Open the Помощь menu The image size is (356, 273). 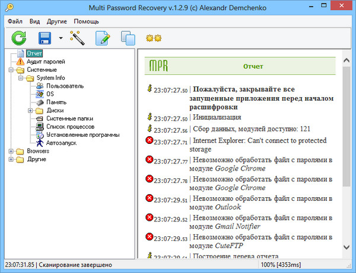tap(87, 21)
